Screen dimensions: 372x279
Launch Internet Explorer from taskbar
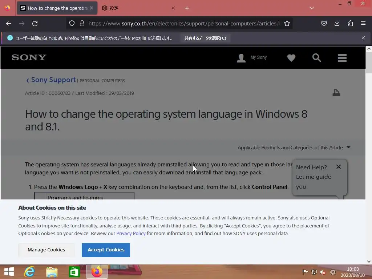(x=29, y=272)
